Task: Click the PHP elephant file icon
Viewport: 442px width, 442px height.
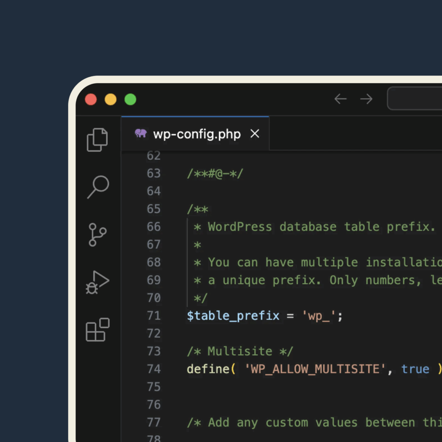Action: pyautogui.click(x=141, y=133)
